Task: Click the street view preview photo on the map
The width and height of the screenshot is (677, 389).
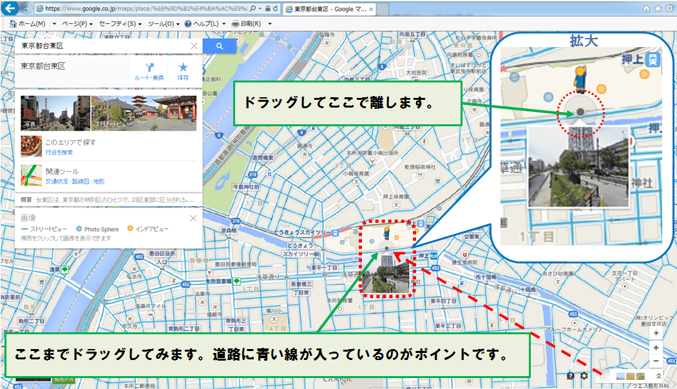Action: (386, 273)
